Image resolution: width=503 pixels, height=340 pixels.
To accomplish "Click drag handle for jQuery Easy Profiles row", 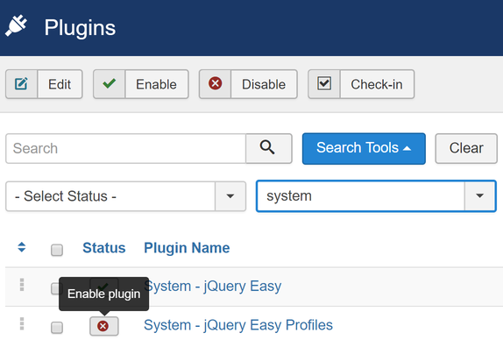I will pos(22,323).
